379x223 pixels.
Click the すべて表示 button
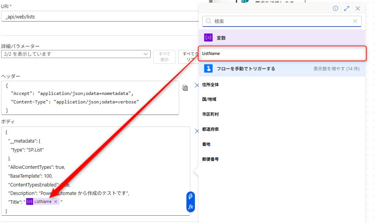pos(164,57)
